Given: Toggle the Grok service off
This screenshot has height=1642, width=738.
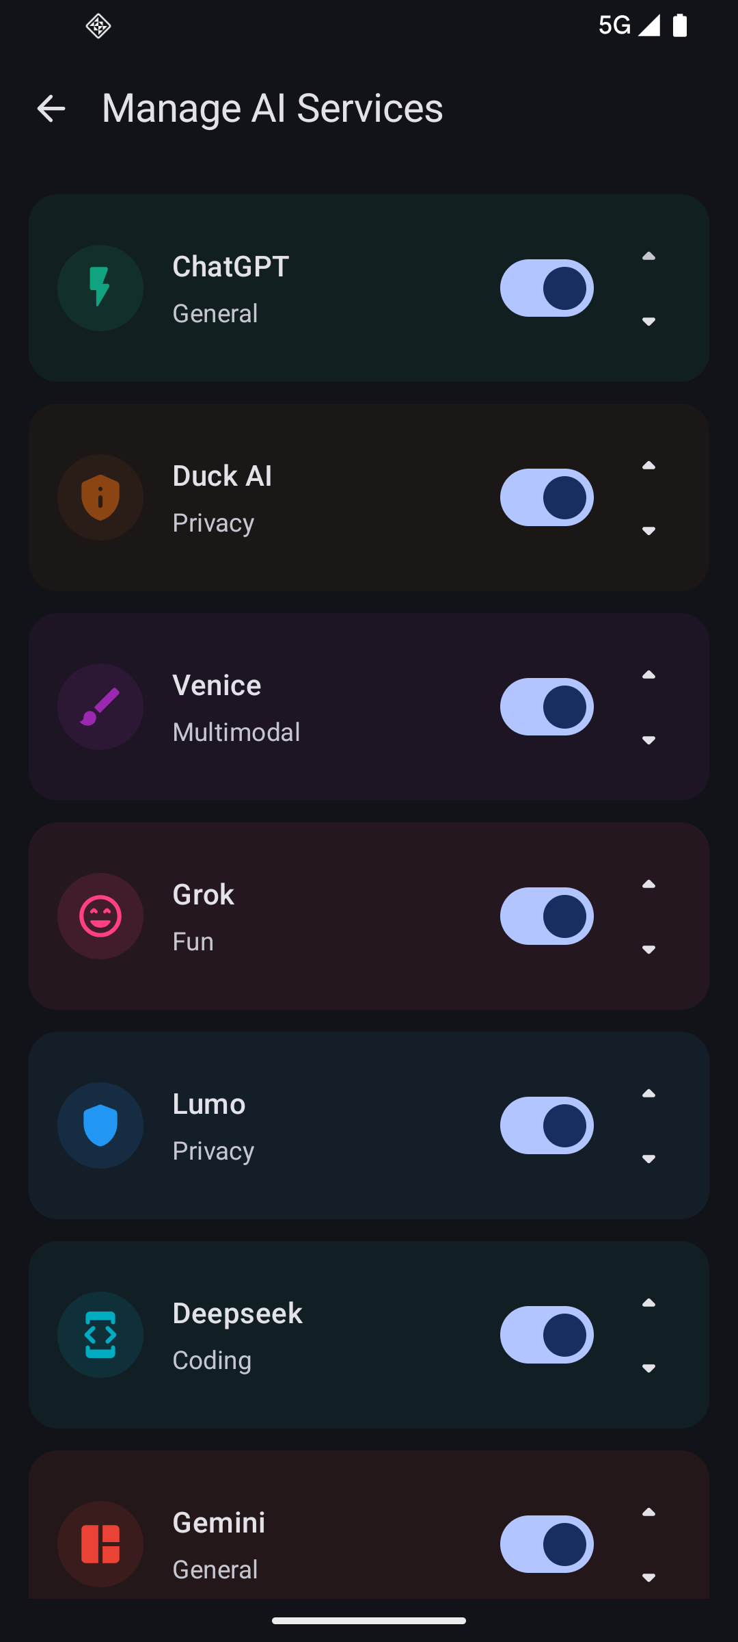Looking at the screenshot, I should pos(547,916).
